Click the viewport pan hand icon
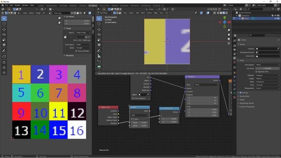The height and width of the screenshot is (158, 281). click(x=229, y=34)
